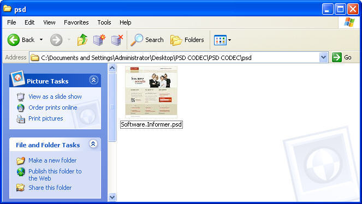Click the slide show icon
Image resolution: width=362 pixels, height=204 pixels.
(x=21, y=97)
